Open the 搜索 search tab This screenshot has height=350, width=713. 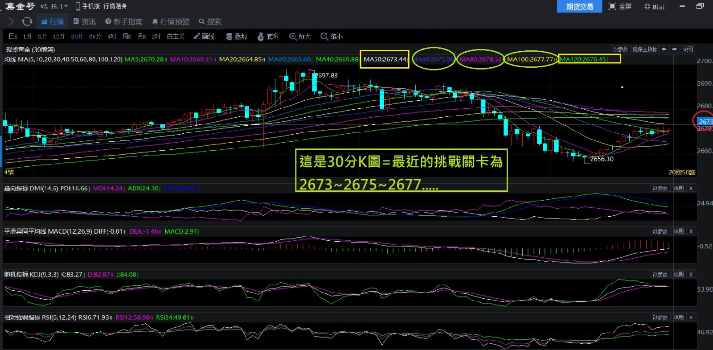point(210,21)
